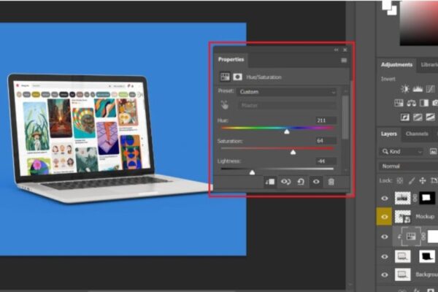Open the Preset dropdown set to Custom
Screen dimensions: 438x292
point(286,92)
